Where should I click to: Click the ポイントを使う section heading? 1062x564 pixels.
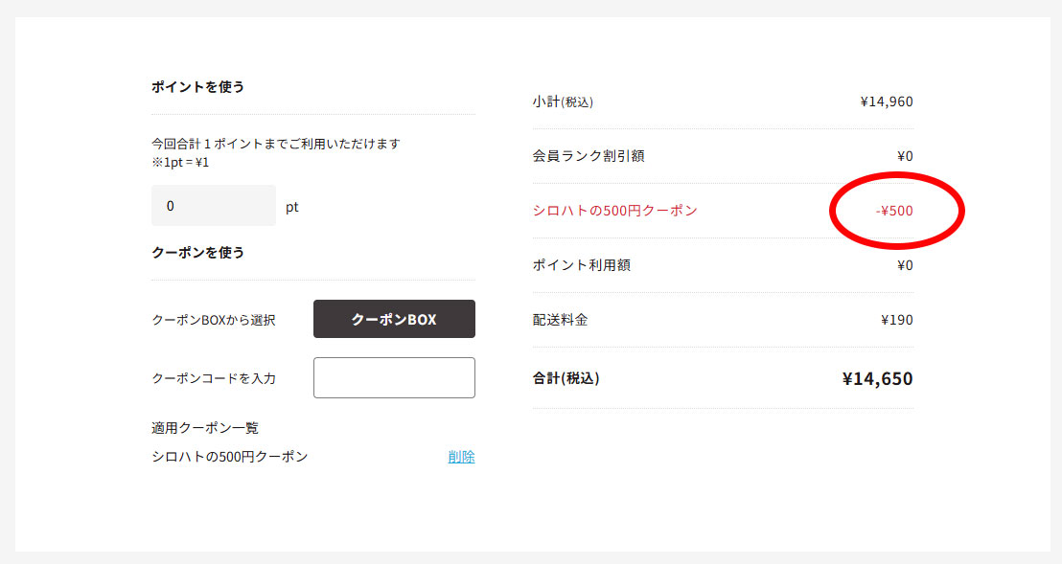197,86
